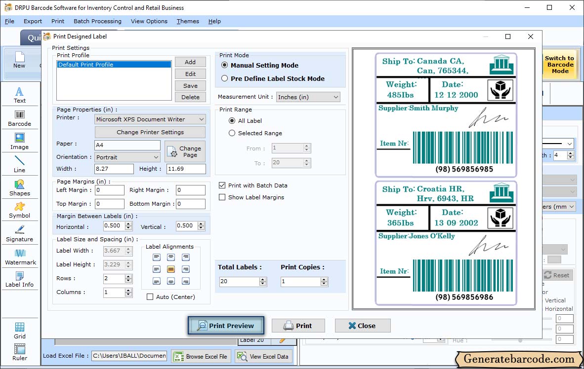Image resolution: width=584 pixels, height=369 pixels.
Task: Toggle the Grid option in sidebar
Action: point(20,331)
